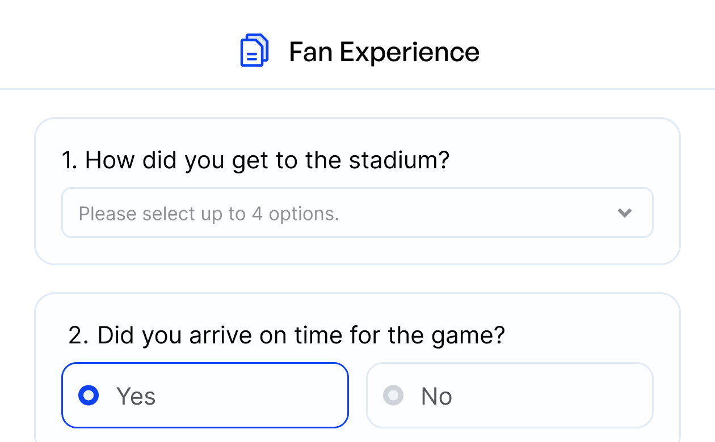Image resolution: width=715 pixels, height=442 pixels.
Task: Click the "No" label text
Action: click(x=436, y=396)
